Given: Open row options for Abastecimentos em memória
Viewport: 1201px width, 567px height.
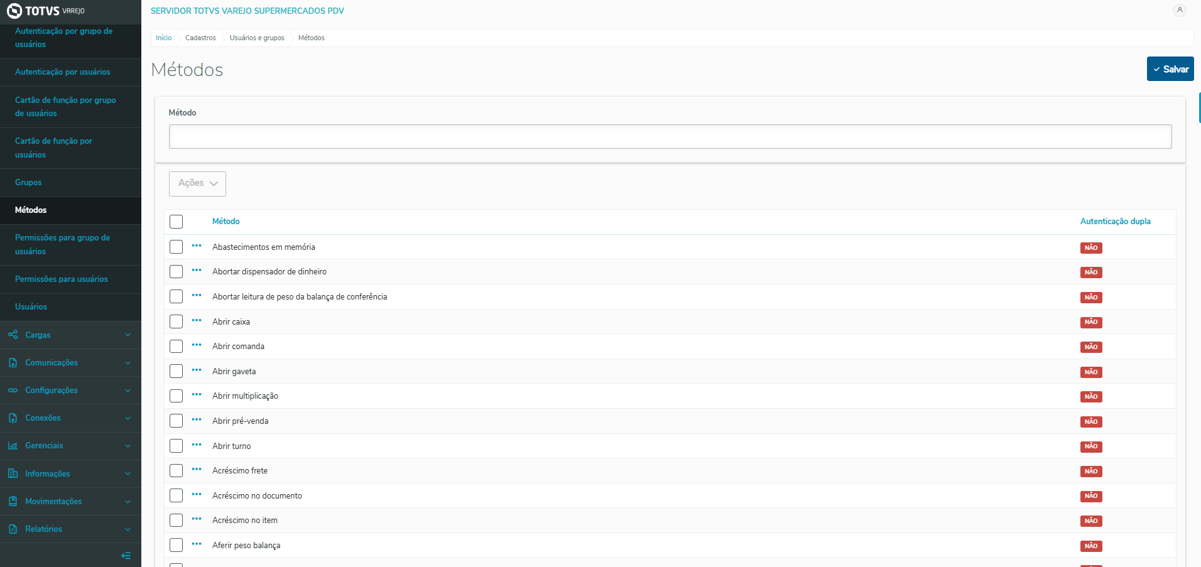Looking at the screenshot, I should coord(197,246).
